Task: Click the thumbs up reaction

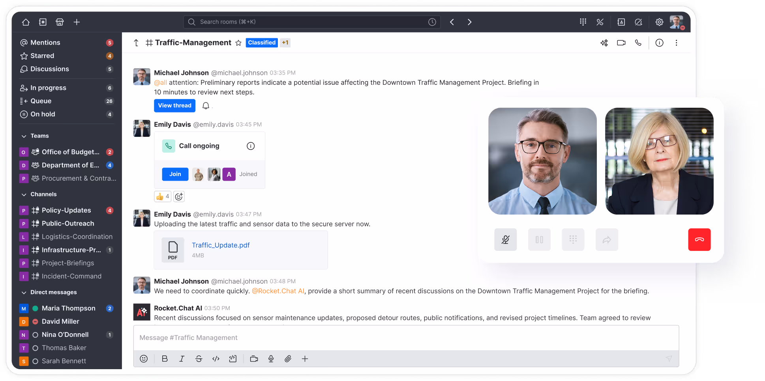Action: coord(163,196)
